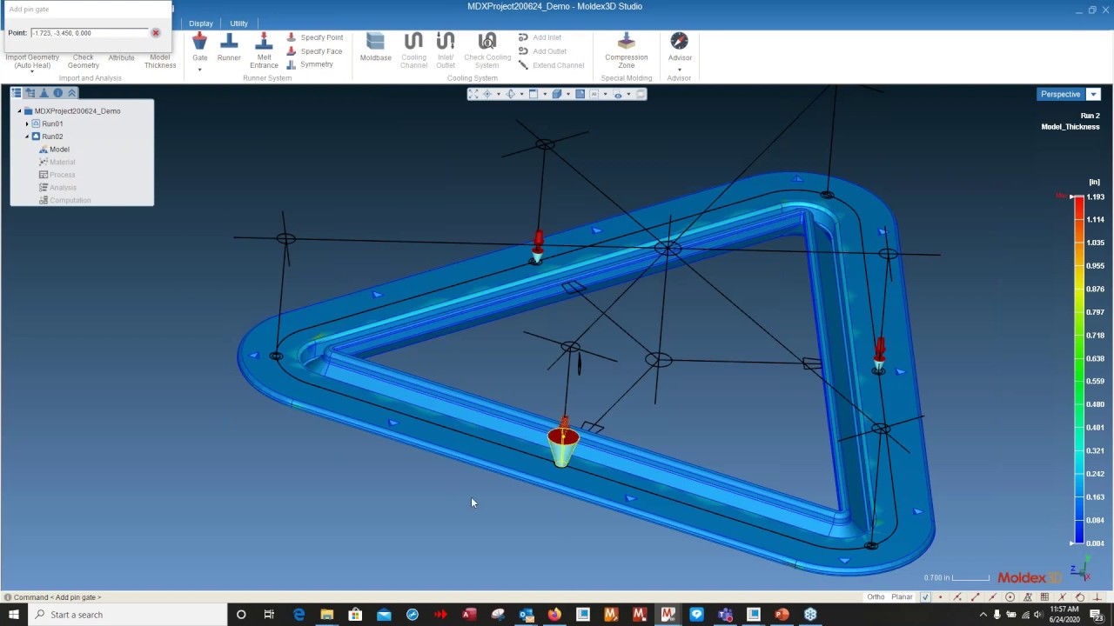The width and height of the screenshot is (1114, 626).
Task: Click the Point coordinate input field
Action: (90, 33)
